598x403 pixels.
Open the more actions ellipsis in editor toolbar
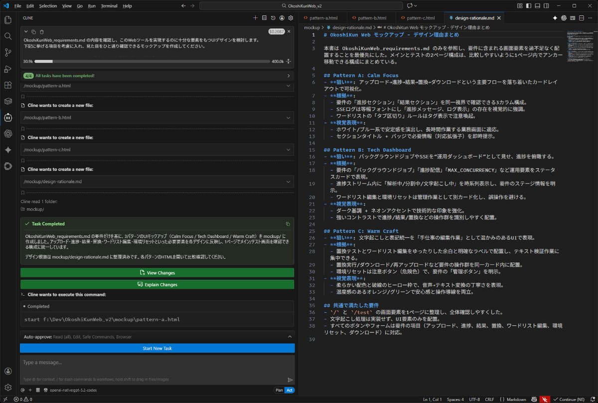[590, 17]
